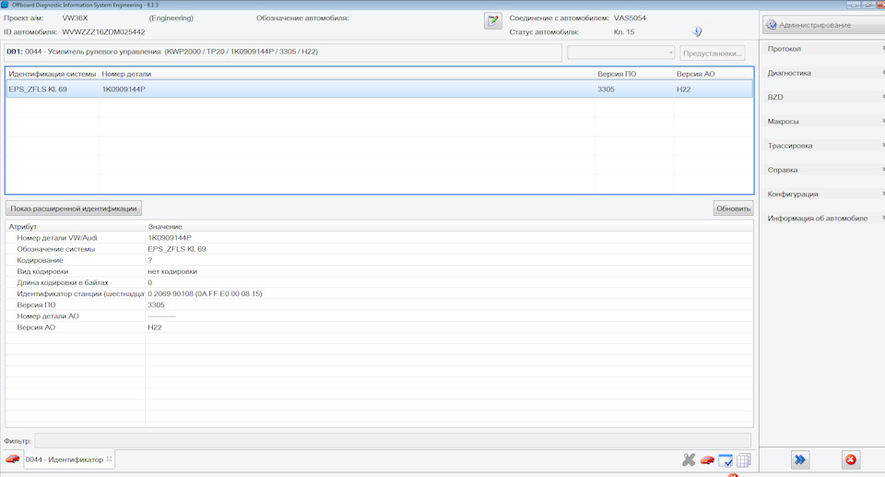Click the window checkmark icon

pyautogui.click(x=726, y=460)
